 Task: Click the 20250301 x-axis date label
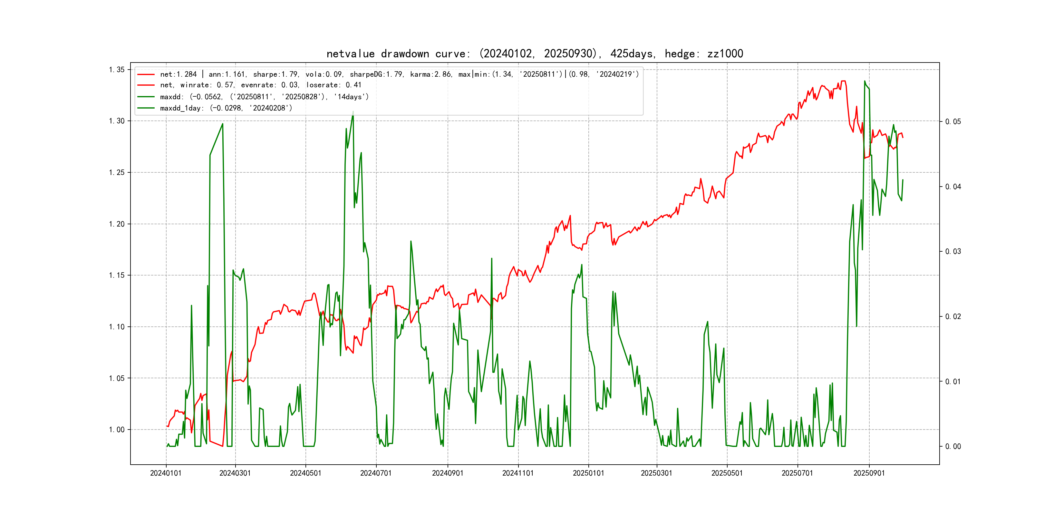pyautogui.click(x=656, y=473)
